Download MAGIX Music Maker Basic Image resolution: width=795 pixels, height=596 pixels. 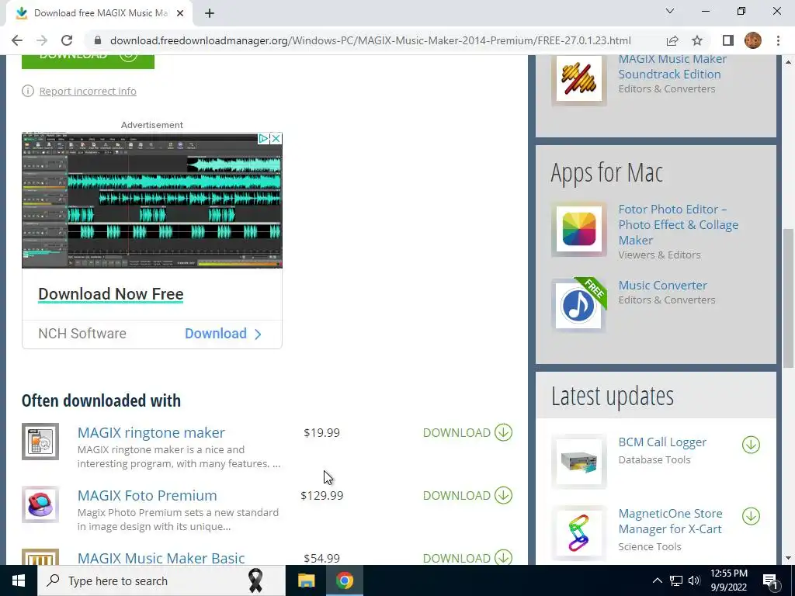[x=467, y=557]
